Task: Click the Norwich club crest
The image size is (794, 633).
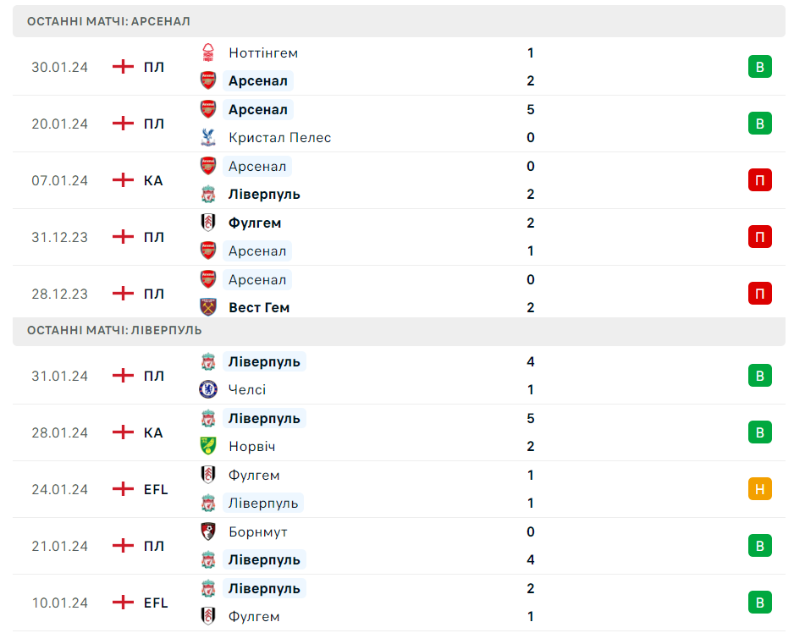Action: tap(208, 446)
